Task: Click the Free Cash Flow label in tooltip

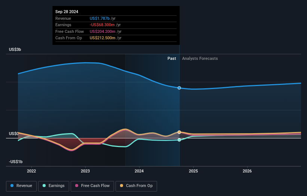Action: pyautogui.click(x=70, y=31)
